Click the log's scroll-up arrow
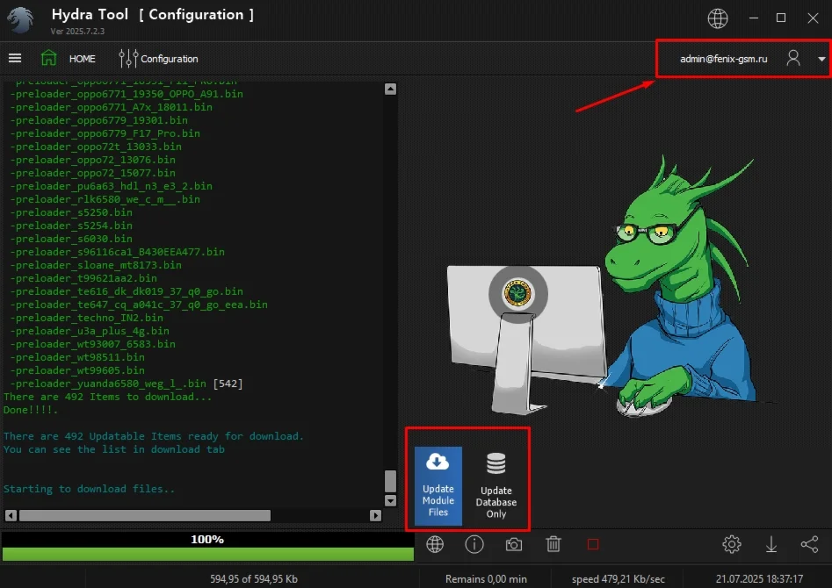The width and height of the screenshot is (832, 588). pyautogui.click(x=391, y=89)
